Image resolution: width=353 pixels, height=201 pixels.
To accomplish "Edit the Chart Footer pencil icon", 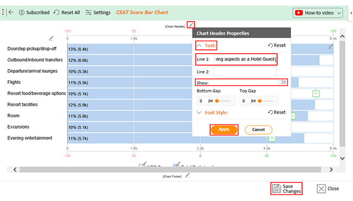I will pyautogui.click(x=187, y=175).
